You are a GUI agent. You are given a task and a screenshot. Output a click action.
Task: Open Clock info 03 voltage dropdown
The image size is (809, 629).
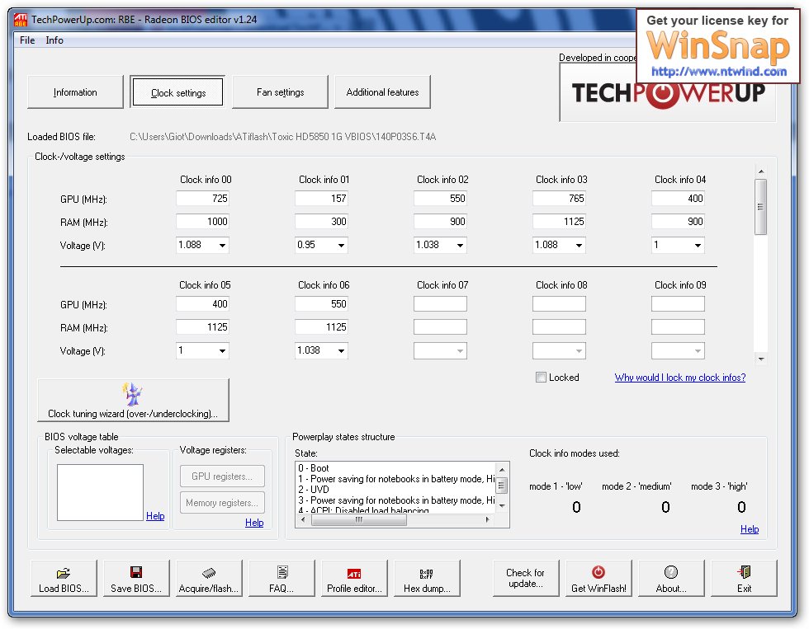click(579, 245)
